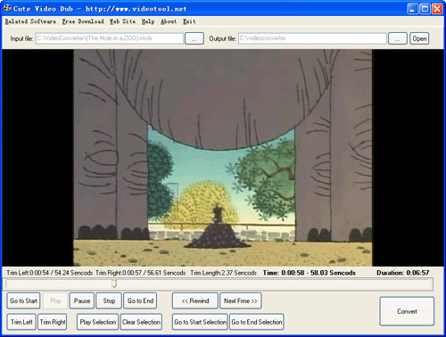Advance with Next Frame >> button
This screenshot has width=446, height=337.
pyautogui.click(x=241, y=300)
